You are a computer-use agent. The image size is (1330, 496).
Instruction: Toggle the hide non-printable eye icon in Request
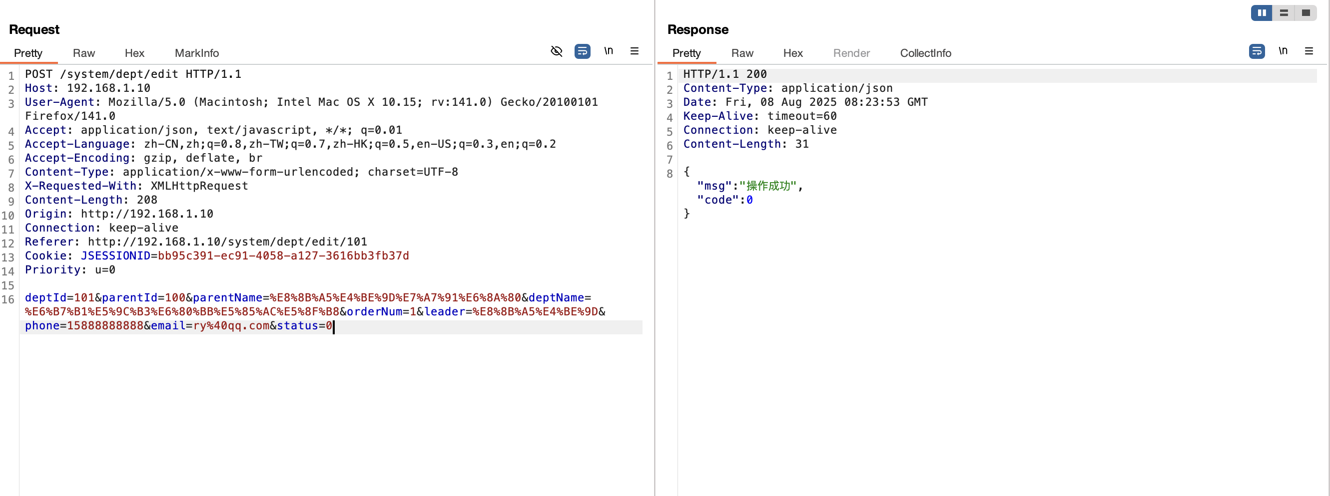pos(556,51)
